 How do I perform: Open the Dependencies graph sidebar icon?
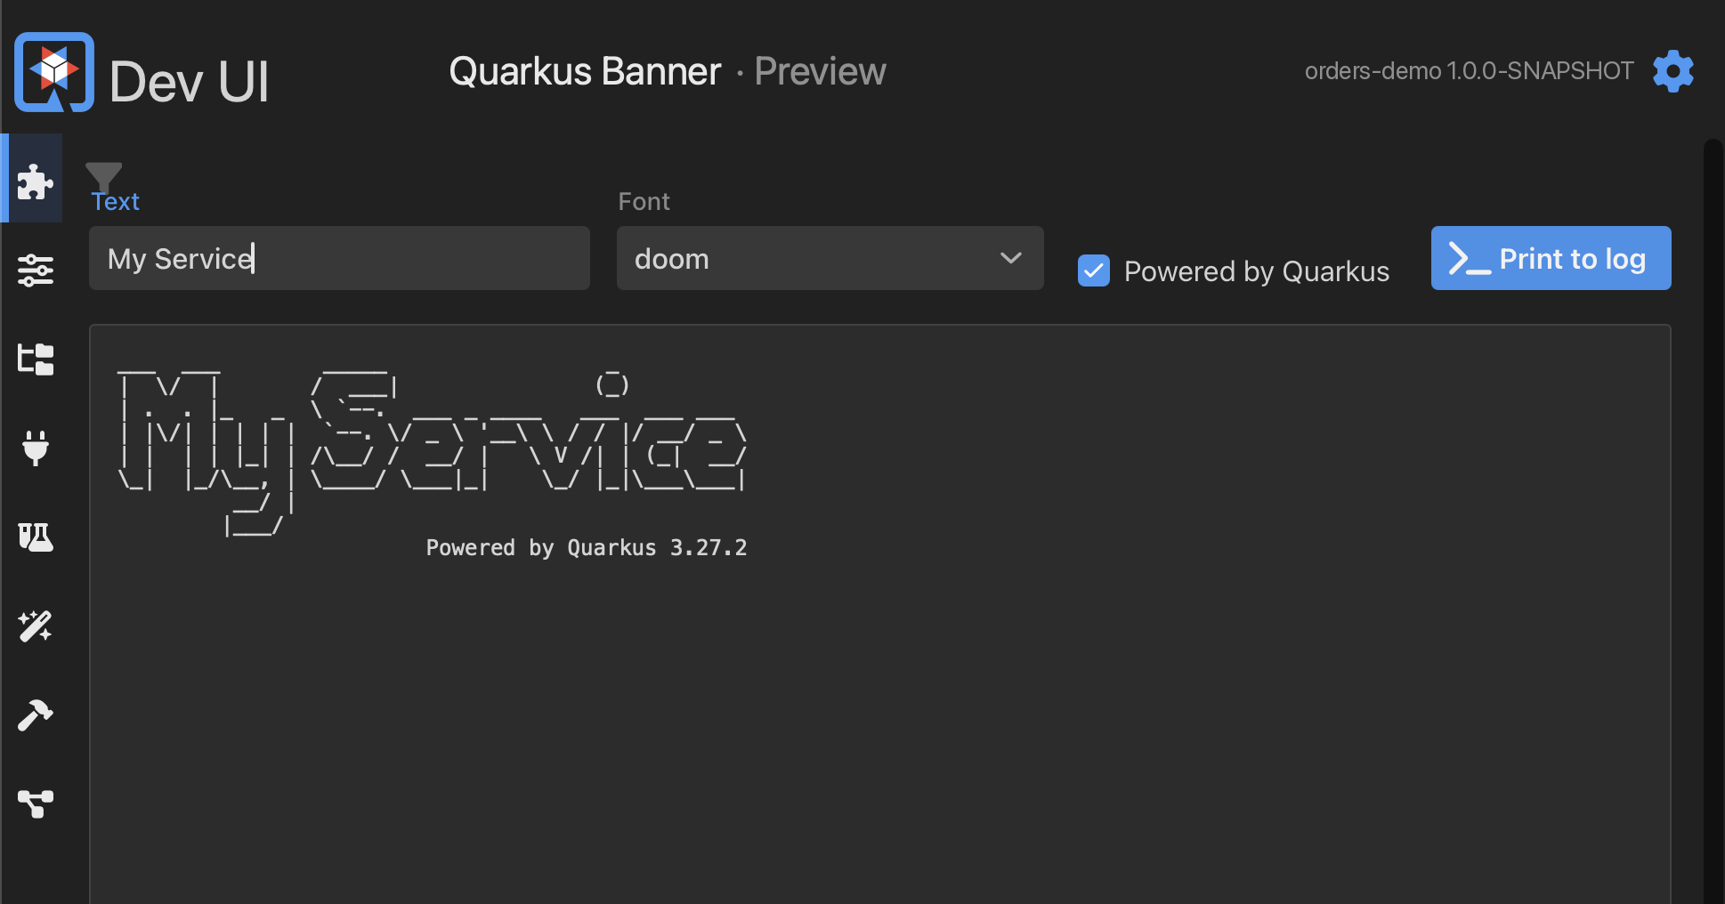(36, 804)
